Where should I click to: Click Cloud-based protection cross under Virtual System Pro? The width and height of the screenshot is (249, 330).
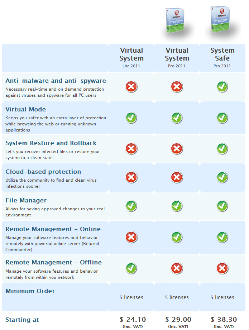coord(177,177)
